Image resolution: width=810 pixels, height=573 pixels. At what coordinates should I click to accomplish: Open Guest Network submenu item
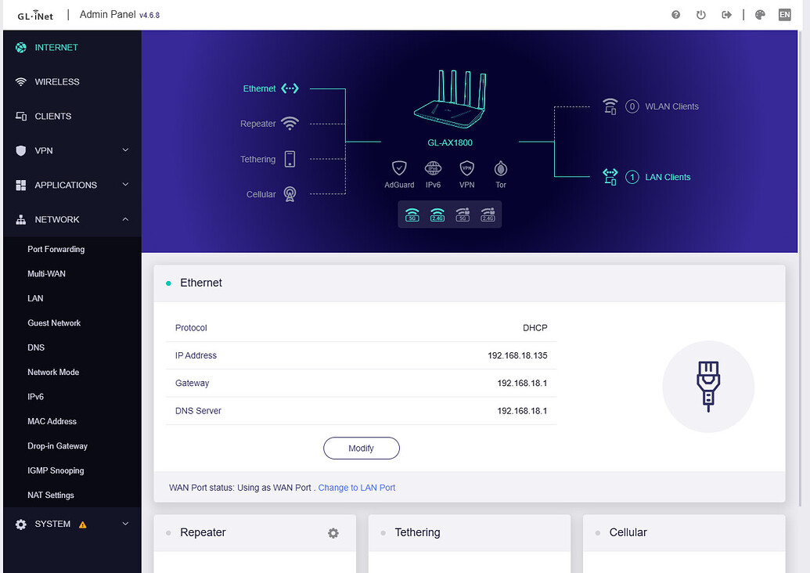pos(72,323)
